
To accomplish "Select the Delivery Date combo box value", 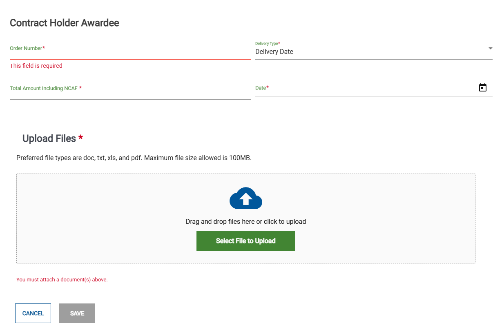I will click(274, 52).
